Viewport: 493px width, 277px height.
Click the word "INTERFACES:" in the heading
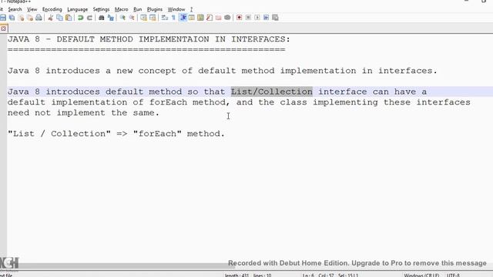click(x=260, y=39)
